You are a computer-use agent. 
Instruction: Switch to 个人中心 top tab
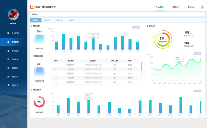pyautogui.click(x=160, y=7)
